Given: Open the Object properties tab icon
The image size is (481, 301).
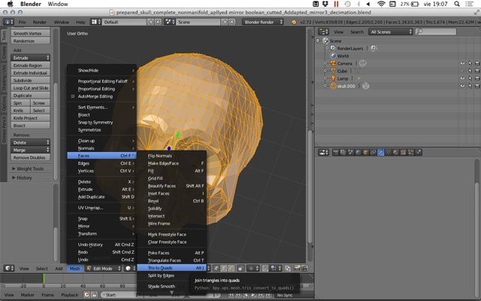Looking at the screenshot, I should (x=366, y=152).
